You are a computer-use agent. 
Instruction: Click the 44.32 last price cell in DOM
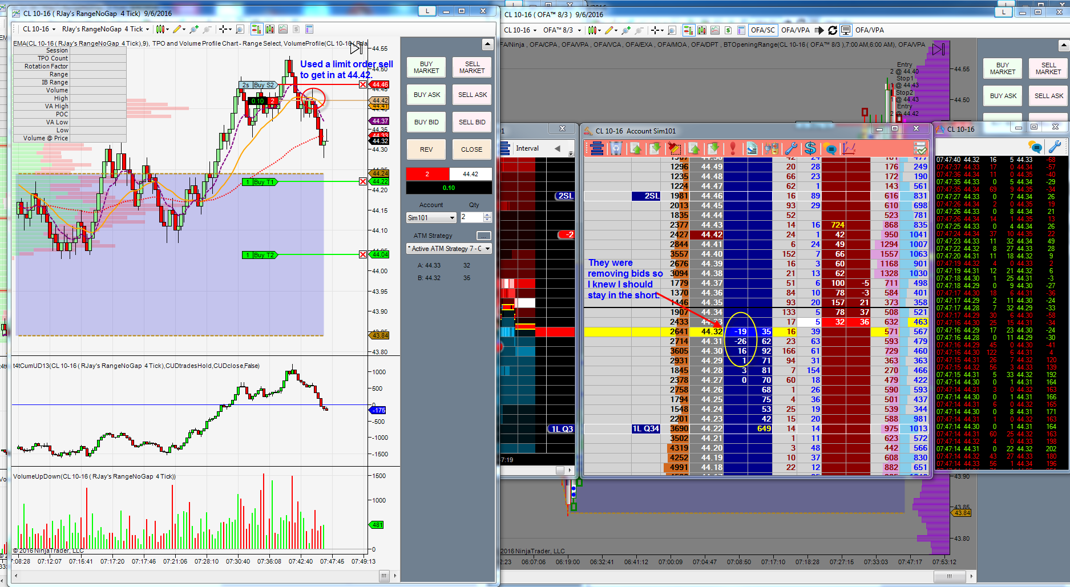(706, 331)
